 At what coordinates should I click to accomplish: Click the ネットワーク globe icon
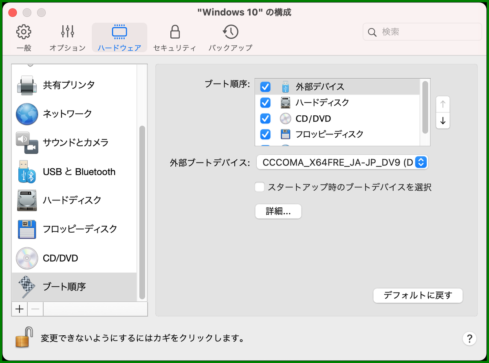pos(27,114)
